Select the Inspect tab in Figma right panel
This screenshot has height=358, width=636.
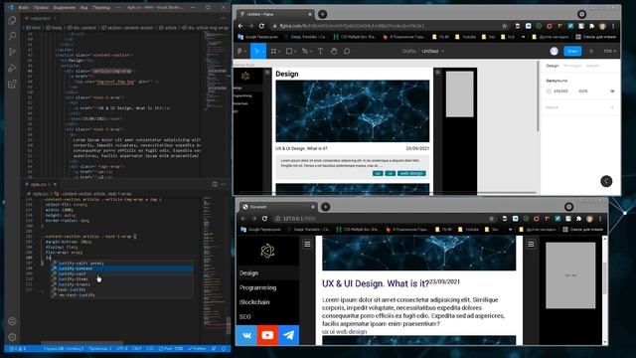592,66
